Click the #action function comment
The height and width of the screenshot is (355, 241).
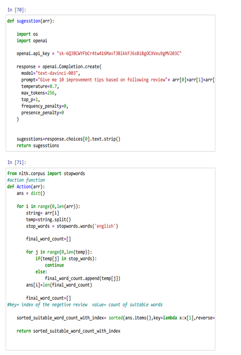click(x=26, y=180)
